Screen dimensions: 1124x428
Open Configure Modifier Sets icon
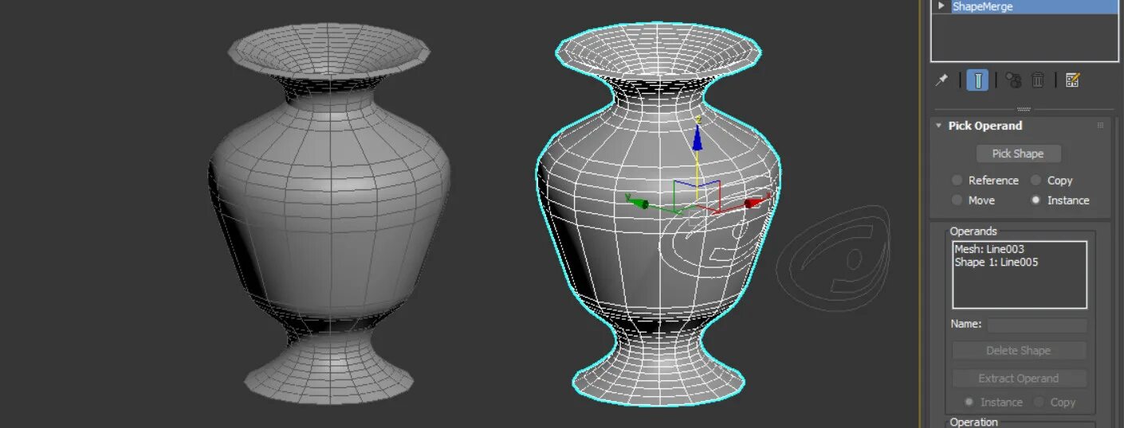coord(1072,80)
